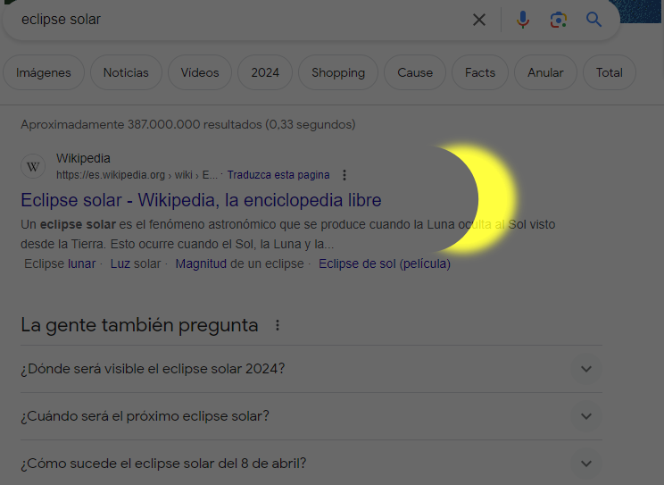Open Magnitud de un eclipse sublink
This screenshot has height=485, width=664.
(x=240, y=263)
